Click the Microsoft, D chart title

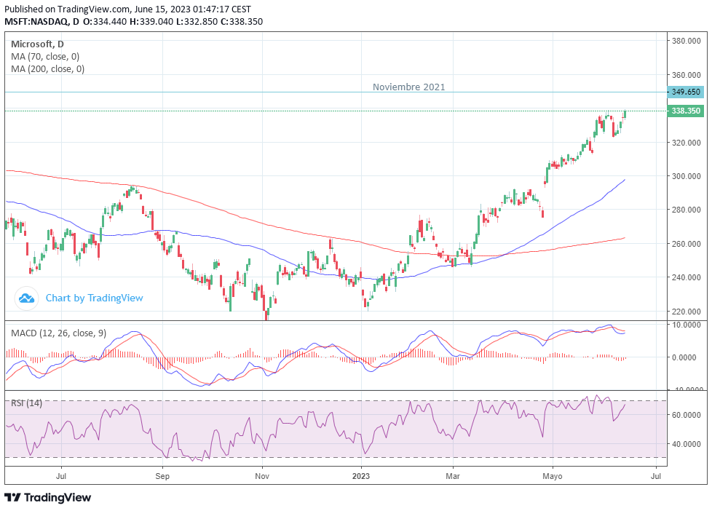[x=37, y=44]
